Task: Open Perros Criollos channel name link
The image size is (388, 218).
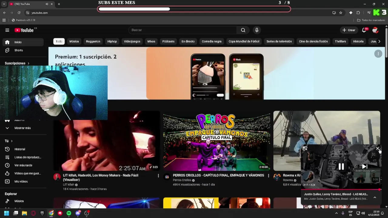Action: 182,180
